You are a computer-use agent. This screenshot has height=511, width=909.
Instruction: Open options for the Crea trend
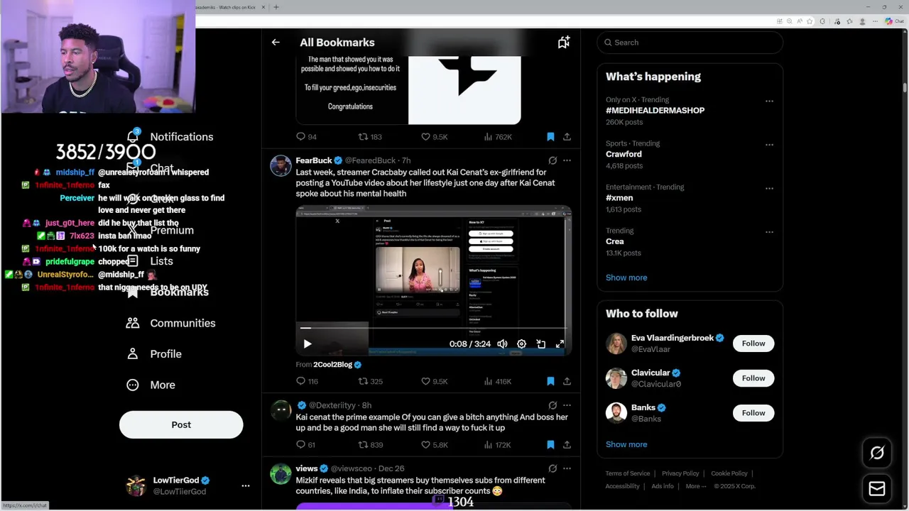769,232
